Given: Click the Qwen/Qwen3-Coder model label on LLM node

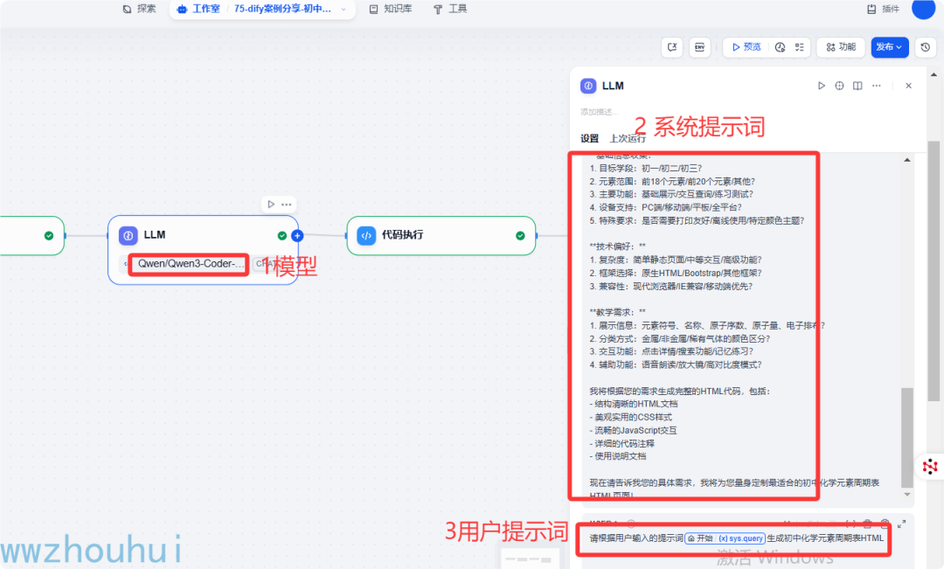Looking at the screenshot, I should coord(191,264).
